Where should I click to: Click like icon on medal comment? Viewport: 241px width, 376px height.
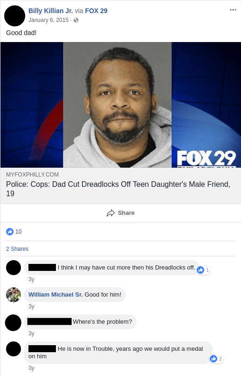(x=213, y=359)
